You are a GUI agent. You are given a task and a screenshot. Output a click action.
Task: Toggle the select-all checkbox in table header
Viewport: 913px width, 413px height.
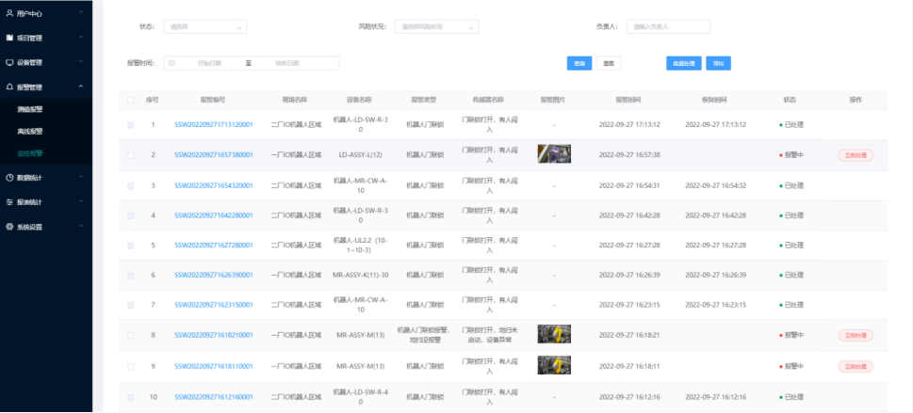click(x=130, y=100)
